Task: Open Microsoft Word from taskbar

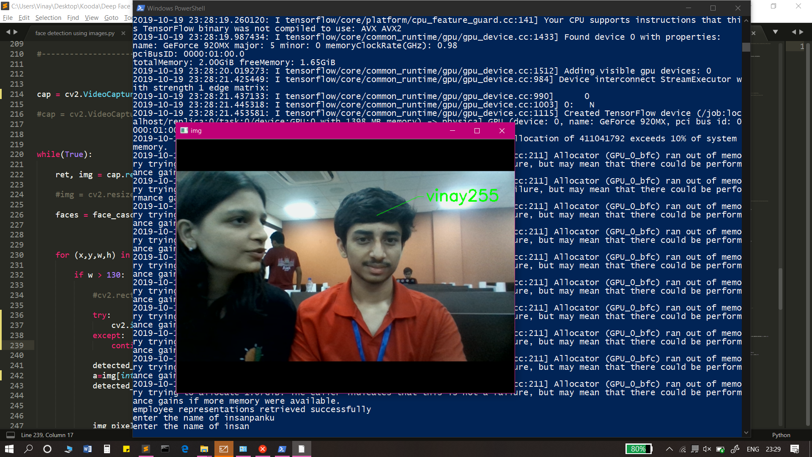Action: [88, 449]
